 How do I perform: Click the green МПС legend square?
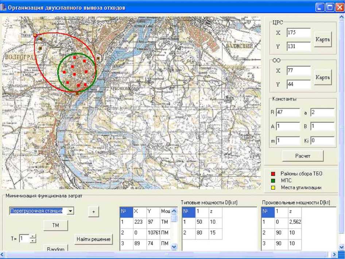[273, 181]
